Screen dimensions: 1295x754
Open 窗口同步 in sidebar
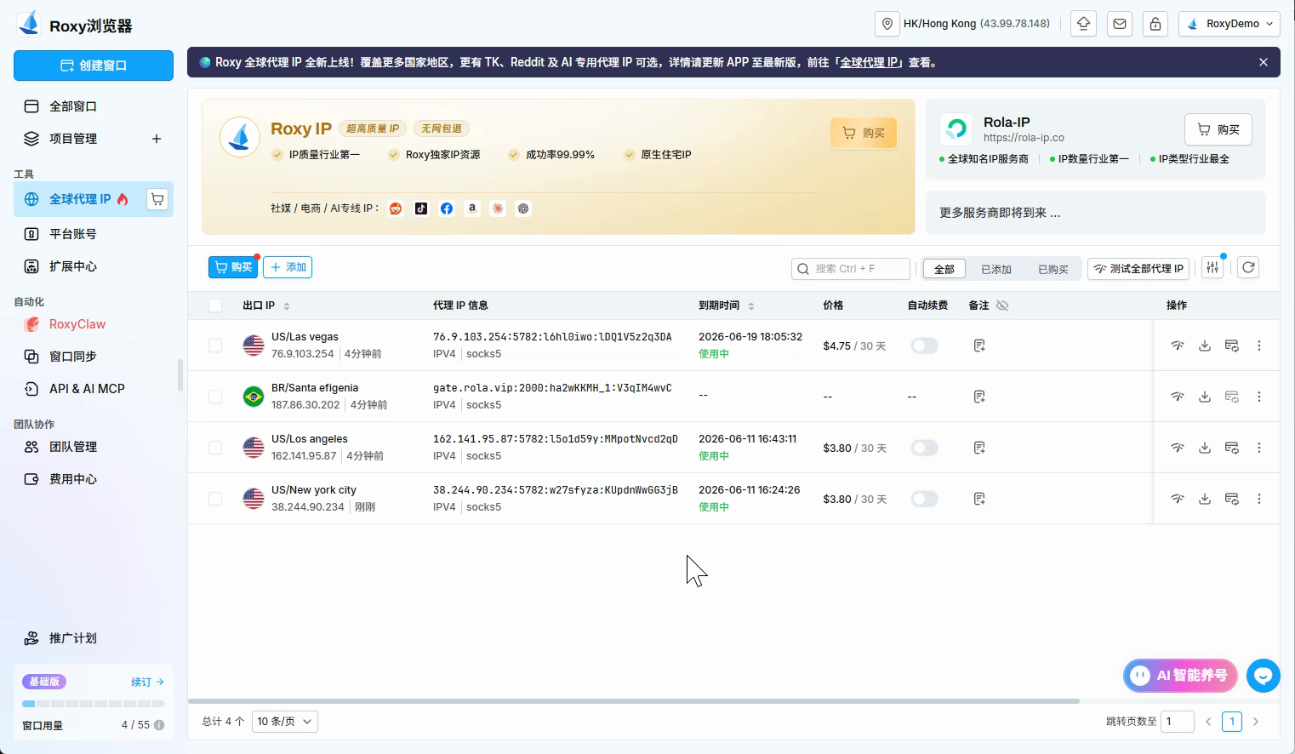(x=94, y=357)
